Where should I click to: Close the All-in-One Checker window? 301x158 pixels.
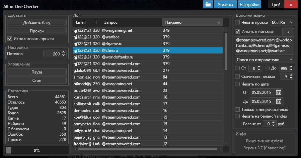[291, 5]
